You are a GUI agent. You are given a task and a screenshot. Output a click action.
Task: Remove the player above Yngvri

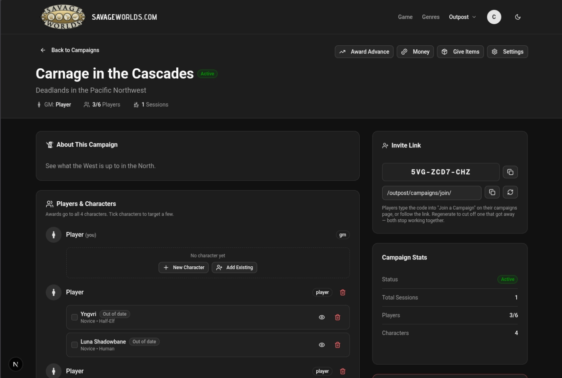click(343, 292)
